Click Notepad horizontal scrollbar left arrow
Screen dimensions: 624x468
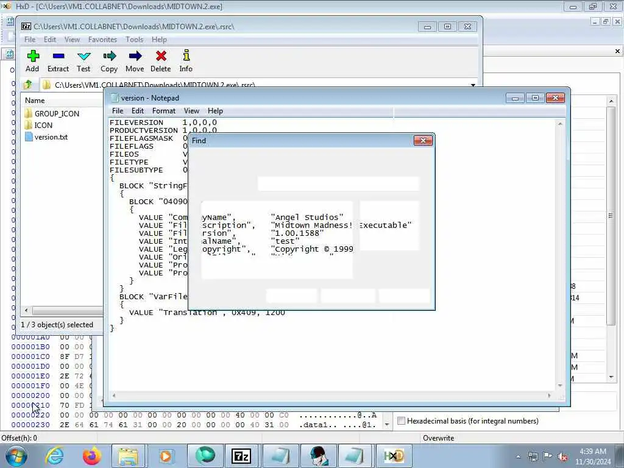[114, 395]
